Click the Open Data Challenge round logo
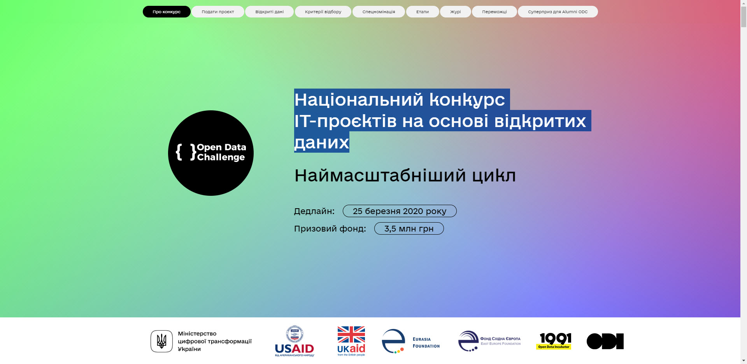Image resolution: width=747 pixels, height=364 pixels. tap(211, 153)
